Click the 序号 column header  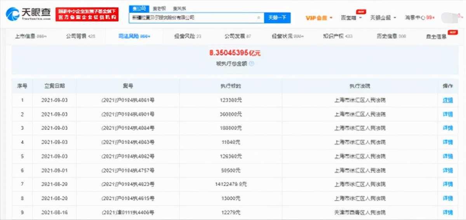[22, 86]
